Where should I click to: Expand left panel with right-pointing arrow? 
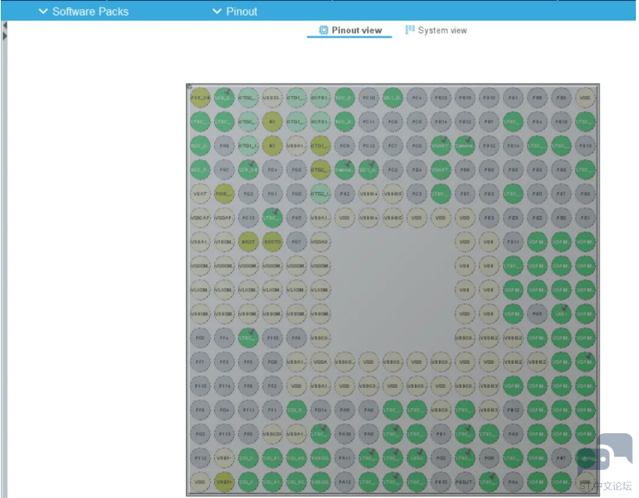5,36
